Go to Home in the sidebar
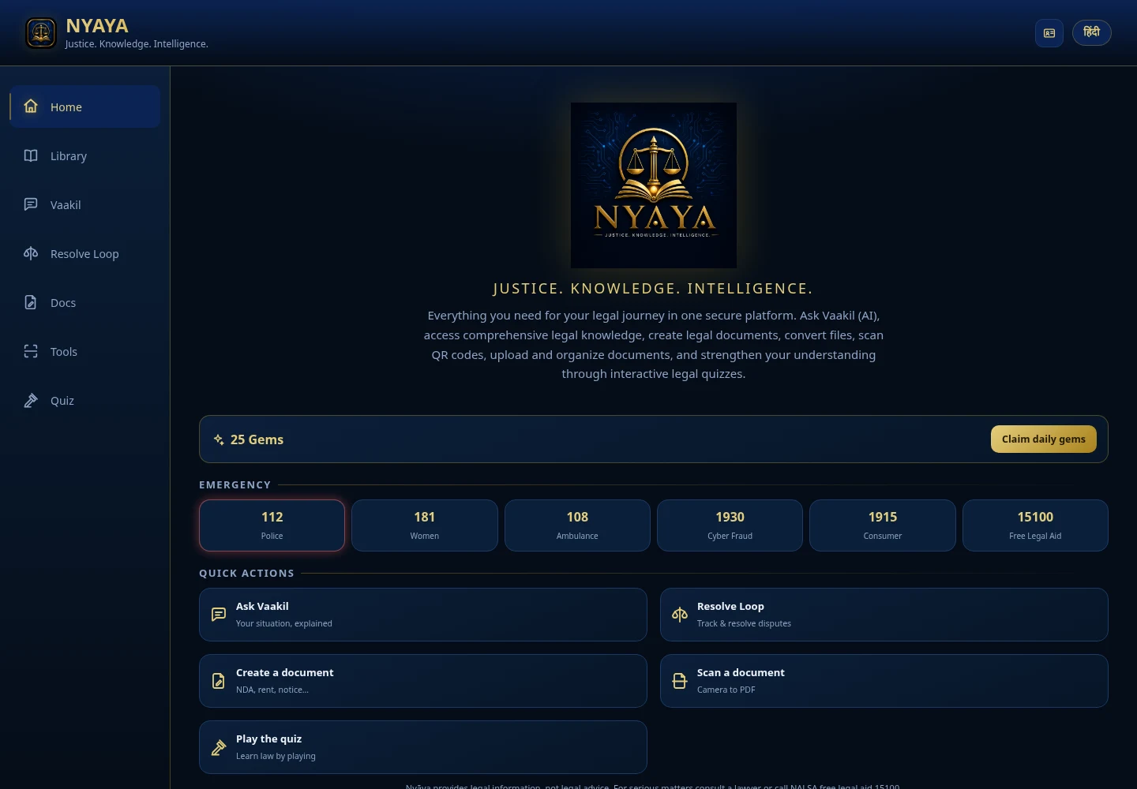The image size is (1137, 789). 85,107
